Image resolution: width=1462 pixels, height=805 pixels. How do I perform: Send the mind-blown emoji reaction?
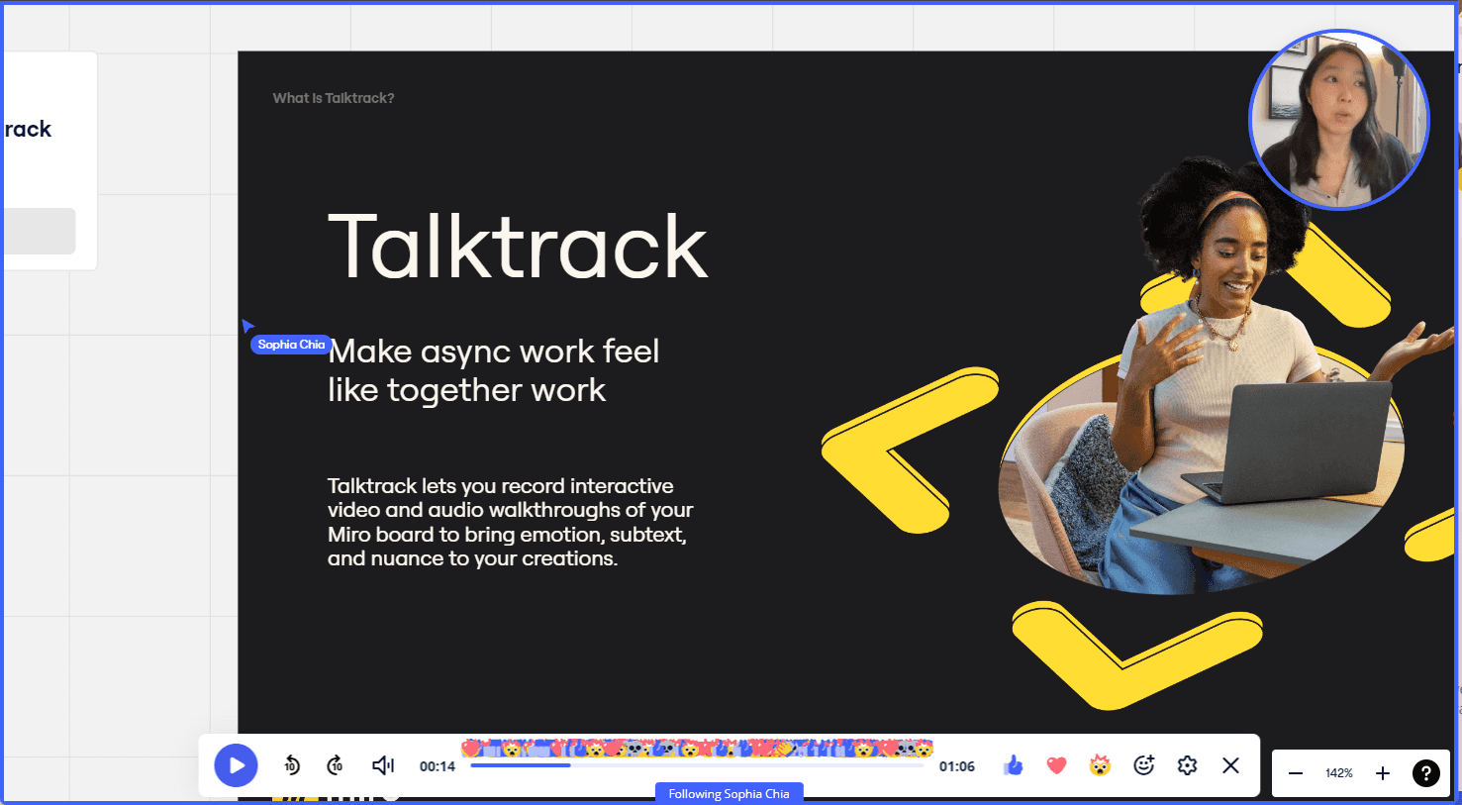pos(1100,765)
